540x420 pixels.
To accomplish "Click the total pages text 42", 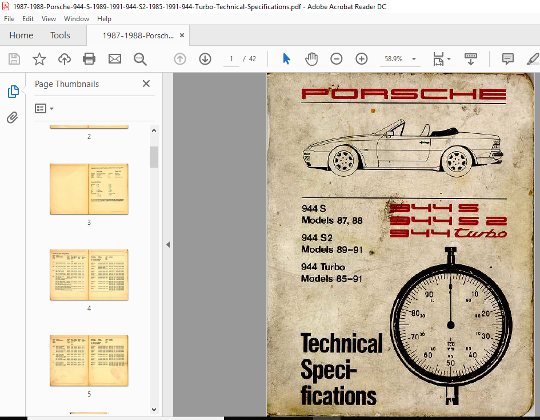I will (x=253, y=59).
